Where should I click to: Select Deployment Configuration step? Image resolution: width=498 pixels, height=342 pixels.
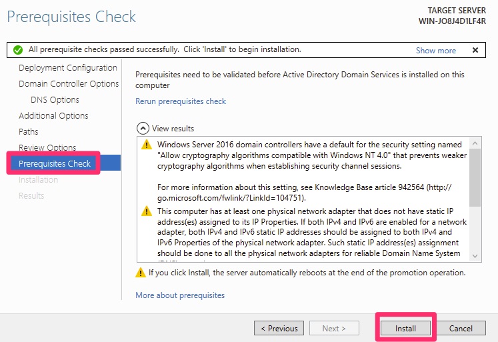pyautogui.click(x=68, y=67)
